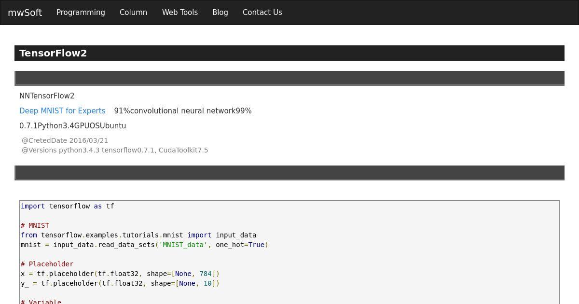This screenshot has width=579, height=304.
Task: Open the mwSoft home link
Action: 25,13
